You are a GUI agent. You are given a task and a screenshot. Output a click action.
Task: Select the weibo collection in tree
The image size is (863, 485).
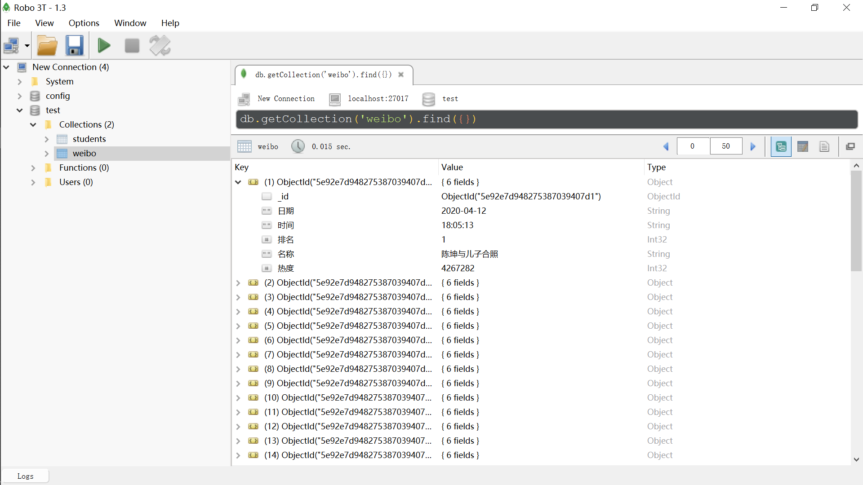click(84, 154)
